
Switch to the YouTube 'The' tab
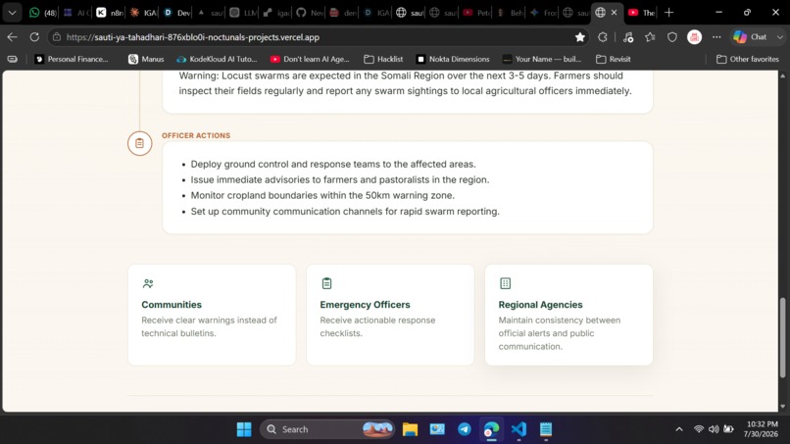pyautogui.click(x=641, y=13)
